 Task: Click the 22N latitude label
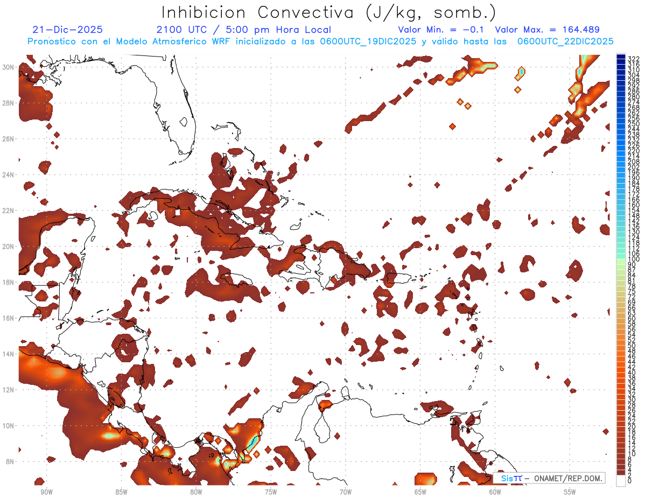[8, 210]
